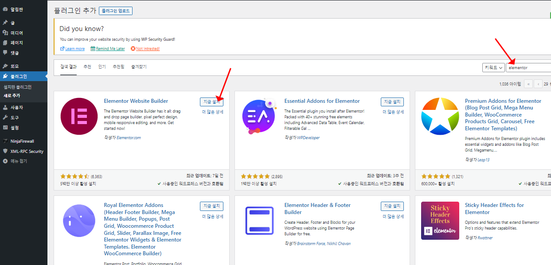Click the Elementor.com author link
The height and width of the screenshot is (265, 551).
tap(129, 138)
